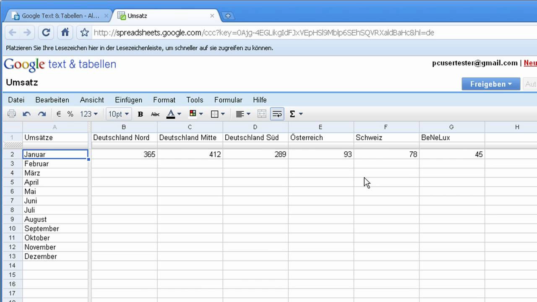Select cell Januar
The height and width of the screenshot is (302, 537).
tap(55, 154)
